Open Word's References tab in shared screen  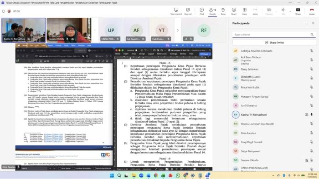(162, 54)
